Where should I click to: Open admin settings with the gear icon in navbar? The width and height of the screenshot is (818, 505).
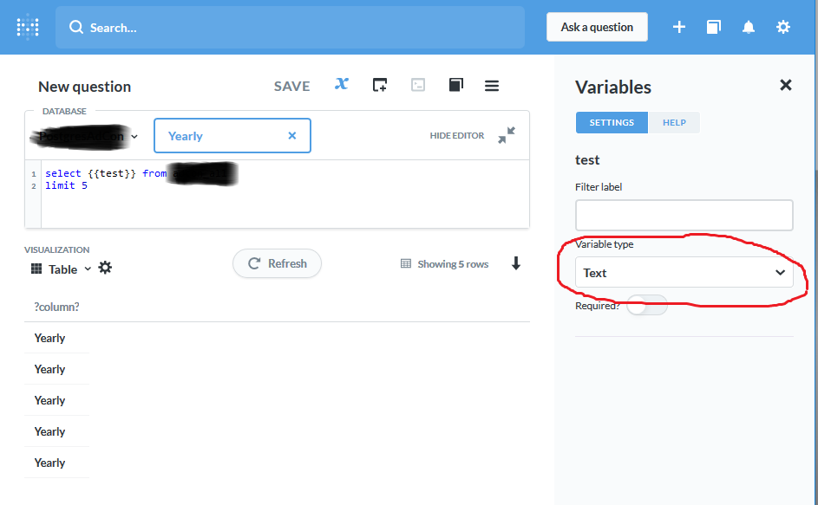click(x=782, y=27)
